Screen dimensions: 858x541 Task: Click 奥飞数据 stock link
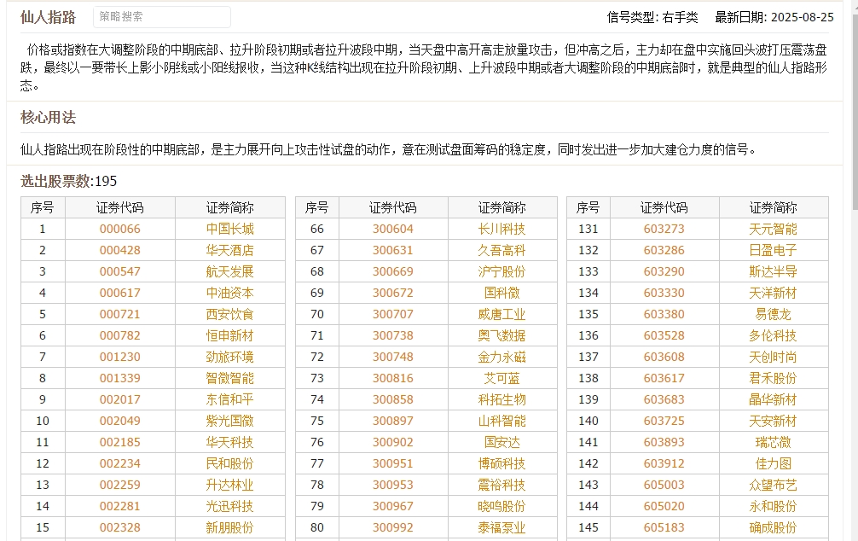pos(501,335)
